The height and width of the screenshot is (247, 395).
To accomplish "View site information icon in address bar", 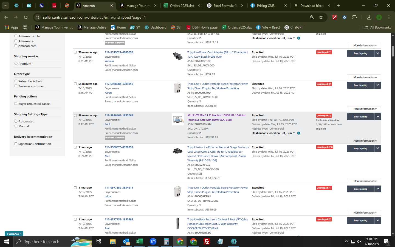I will [x=38, y=17].
